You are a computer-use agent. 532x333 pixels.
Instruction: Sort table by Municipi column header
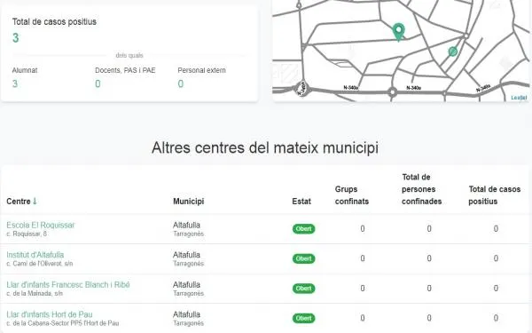[x=188, y=202]
